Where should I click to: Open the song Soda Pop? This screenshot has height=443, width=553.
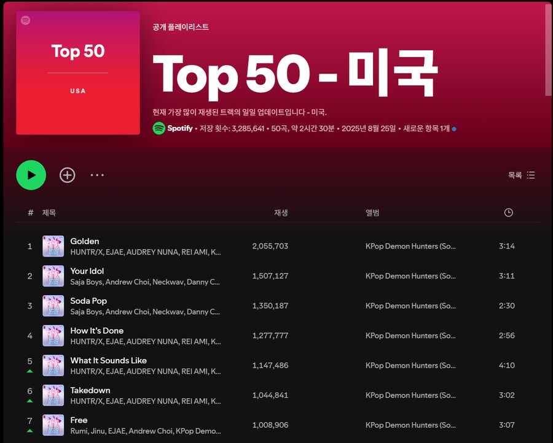pos(88,301)
